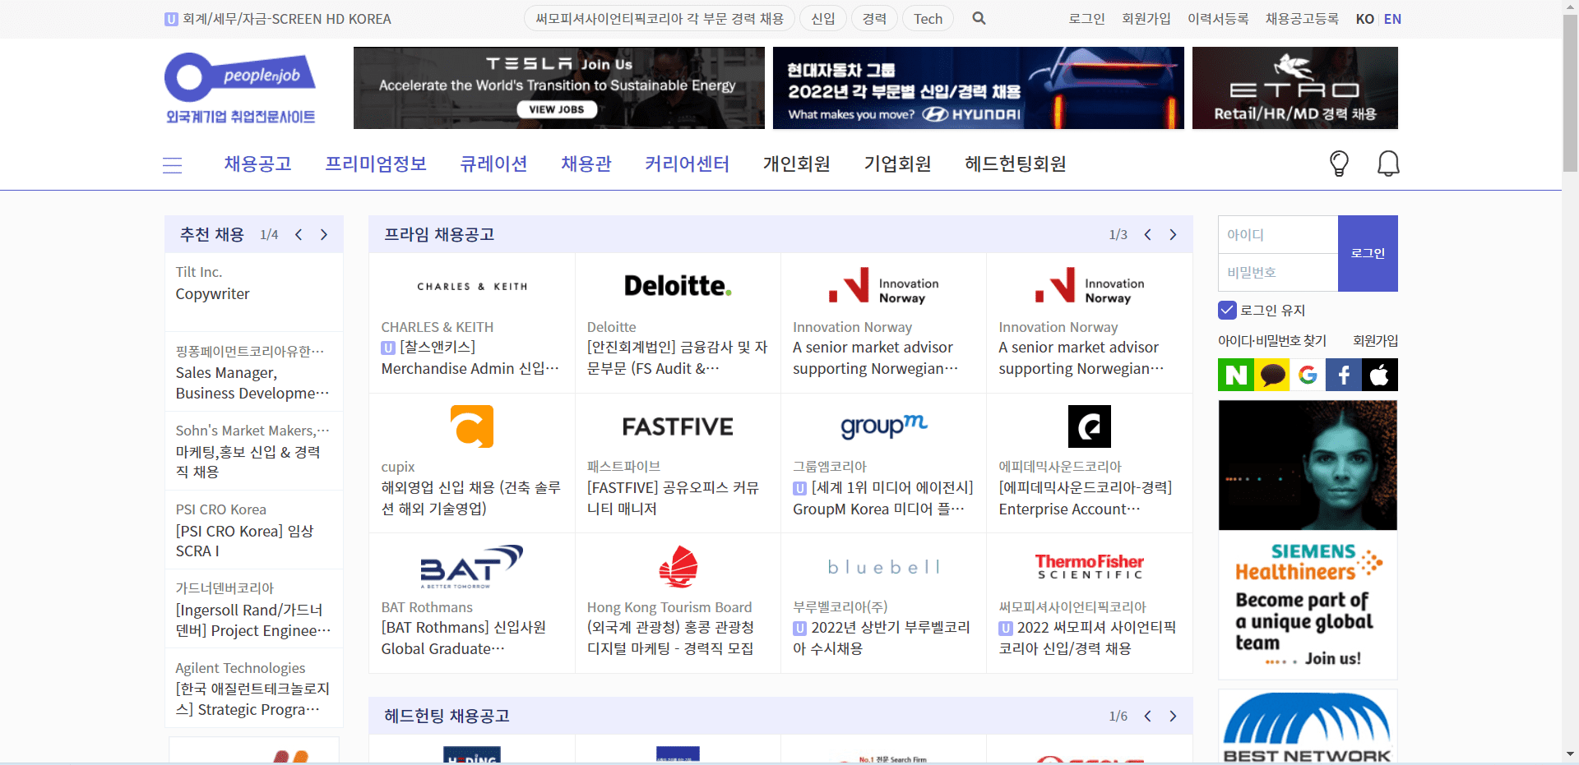Click the Facebook login icon
The height and width of the screenshot is (765, 1579).
click(1344, 375)
